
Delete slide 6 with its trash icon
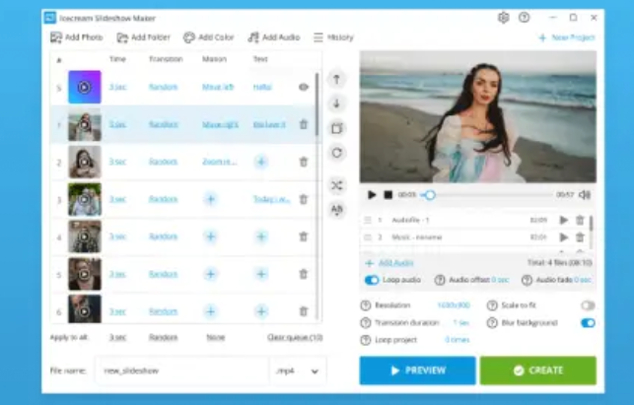click(304, 311)
